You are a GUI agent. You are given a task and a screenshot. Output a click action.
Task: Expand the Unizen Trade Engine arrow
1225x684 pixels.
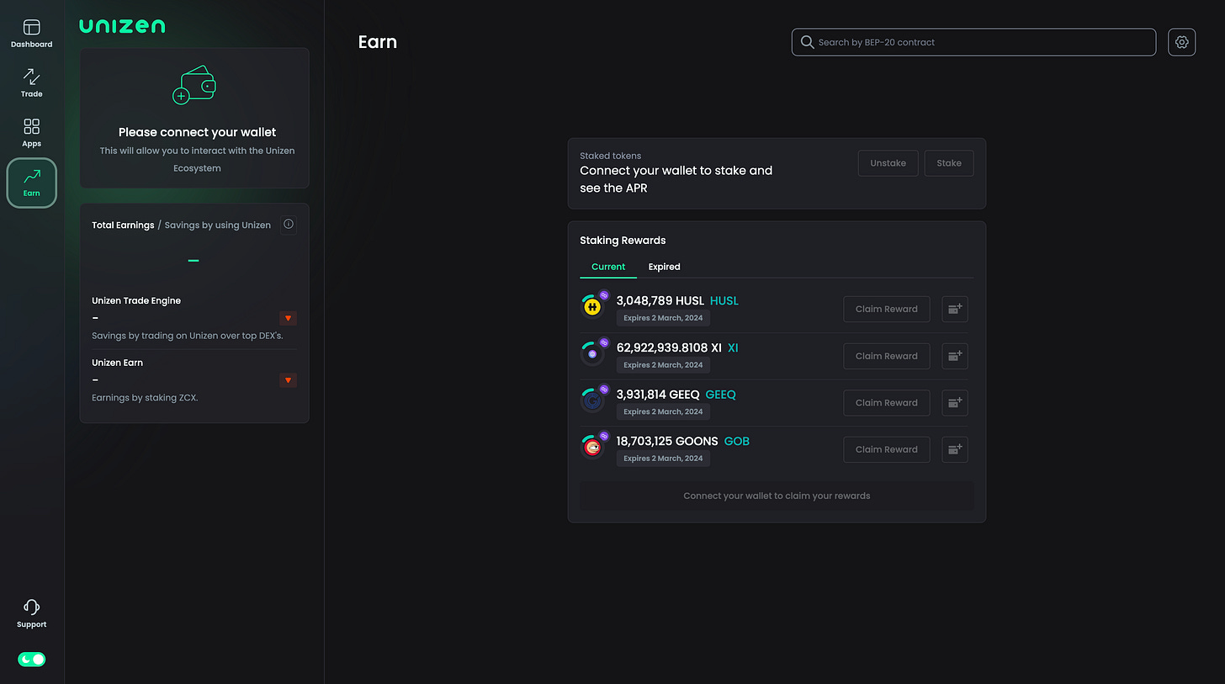click(x=288, y=318)
